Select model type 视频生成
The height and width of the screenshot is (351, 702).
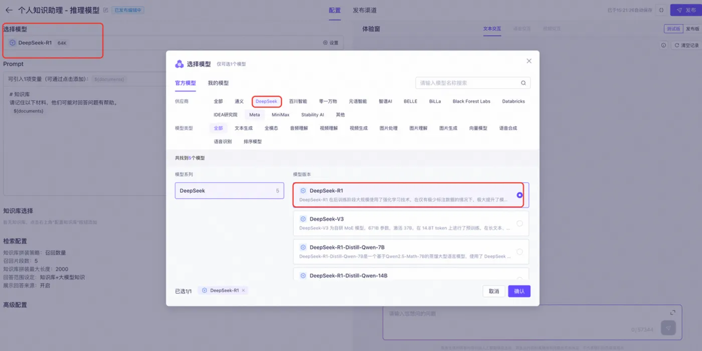(x=359, y=128)
